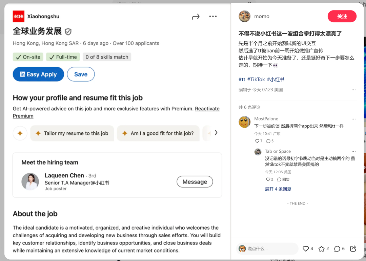Open replies bubble icon on MostPalone's comment
The width and height of the screenshot is (366, 261).
pos(268,141)
